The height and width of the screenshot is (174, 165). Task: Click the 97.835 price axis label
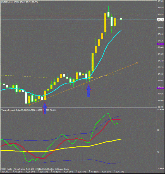(161, 14)
